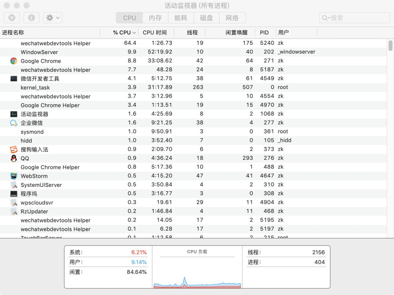The image size is (394, 295).
Task: Click the 507 idle wake-ups cell
Action: pos(248,87)
